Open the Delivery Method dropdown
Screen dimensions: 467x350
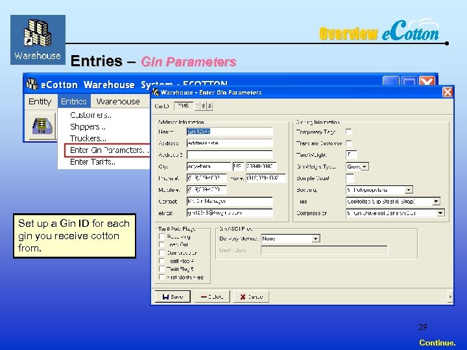tap(316, 239)
